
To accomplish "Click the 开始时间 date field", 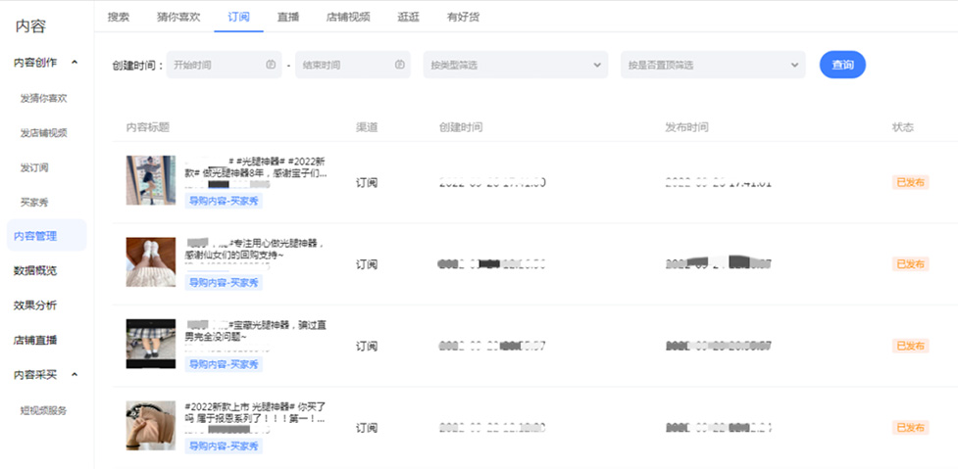I will [224, 65].
